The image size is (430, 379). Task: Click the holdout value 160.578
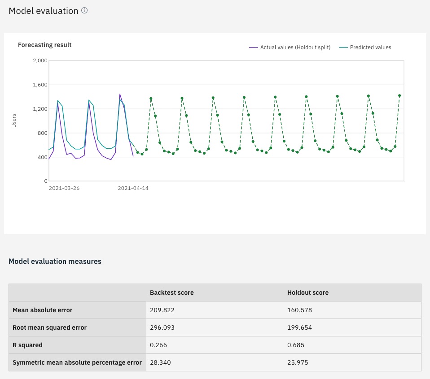299,310
